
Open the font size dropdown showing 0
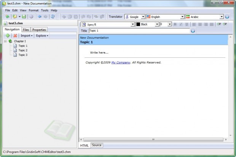click(170, 24)
